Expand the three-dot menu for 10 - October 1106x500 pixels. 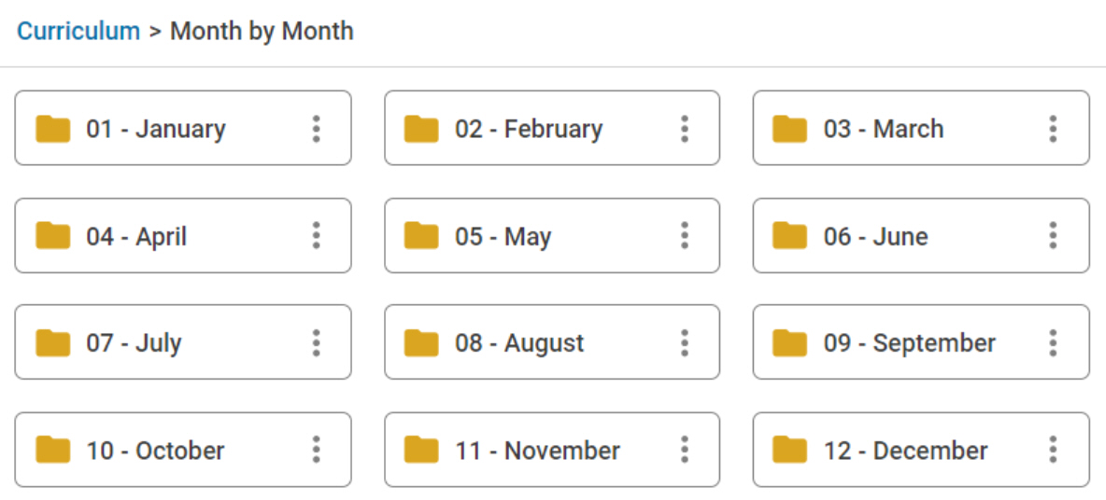tap(317, 451)
